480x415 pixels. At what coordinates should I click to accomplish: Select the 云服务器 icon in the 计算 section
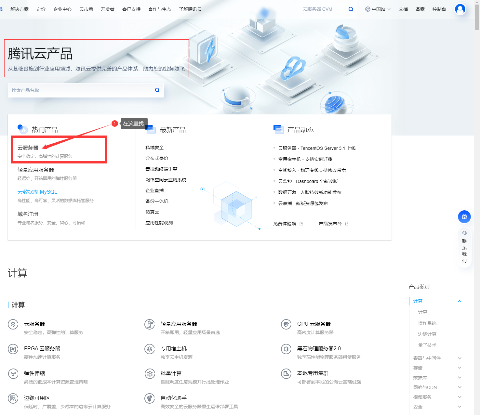point(13,324)
